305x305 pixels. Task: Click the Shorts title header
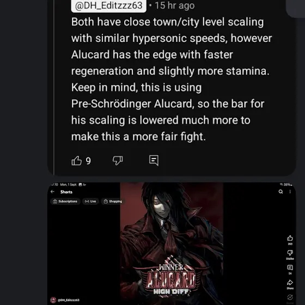click(66, 192)
